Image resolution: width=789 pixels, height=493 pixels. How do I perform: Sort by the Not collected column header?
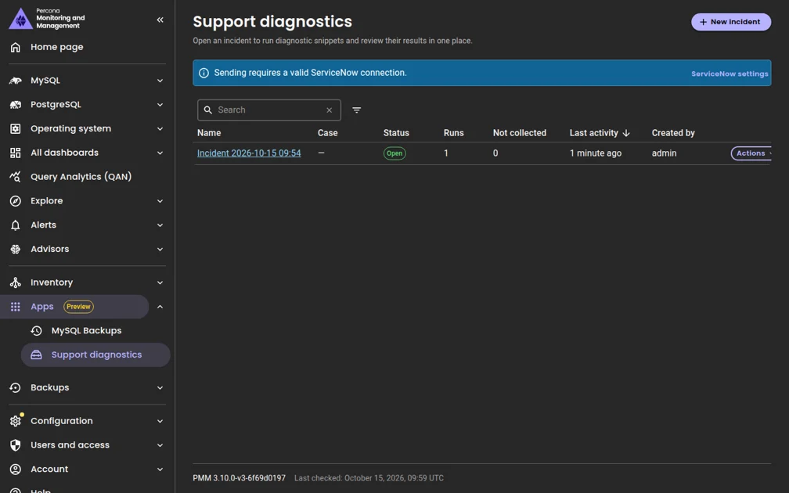coord(519,133)
